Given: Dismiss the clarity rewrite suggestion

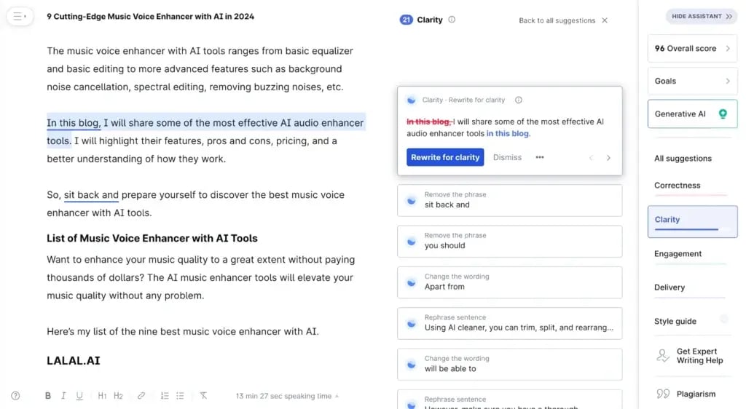Looking at the screenshot, I should [507, 157].
